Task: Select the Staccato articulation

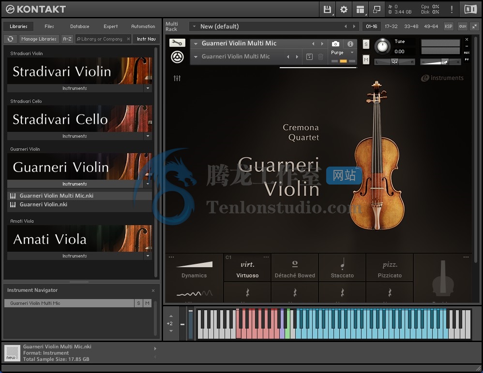Action: (342, 268)
